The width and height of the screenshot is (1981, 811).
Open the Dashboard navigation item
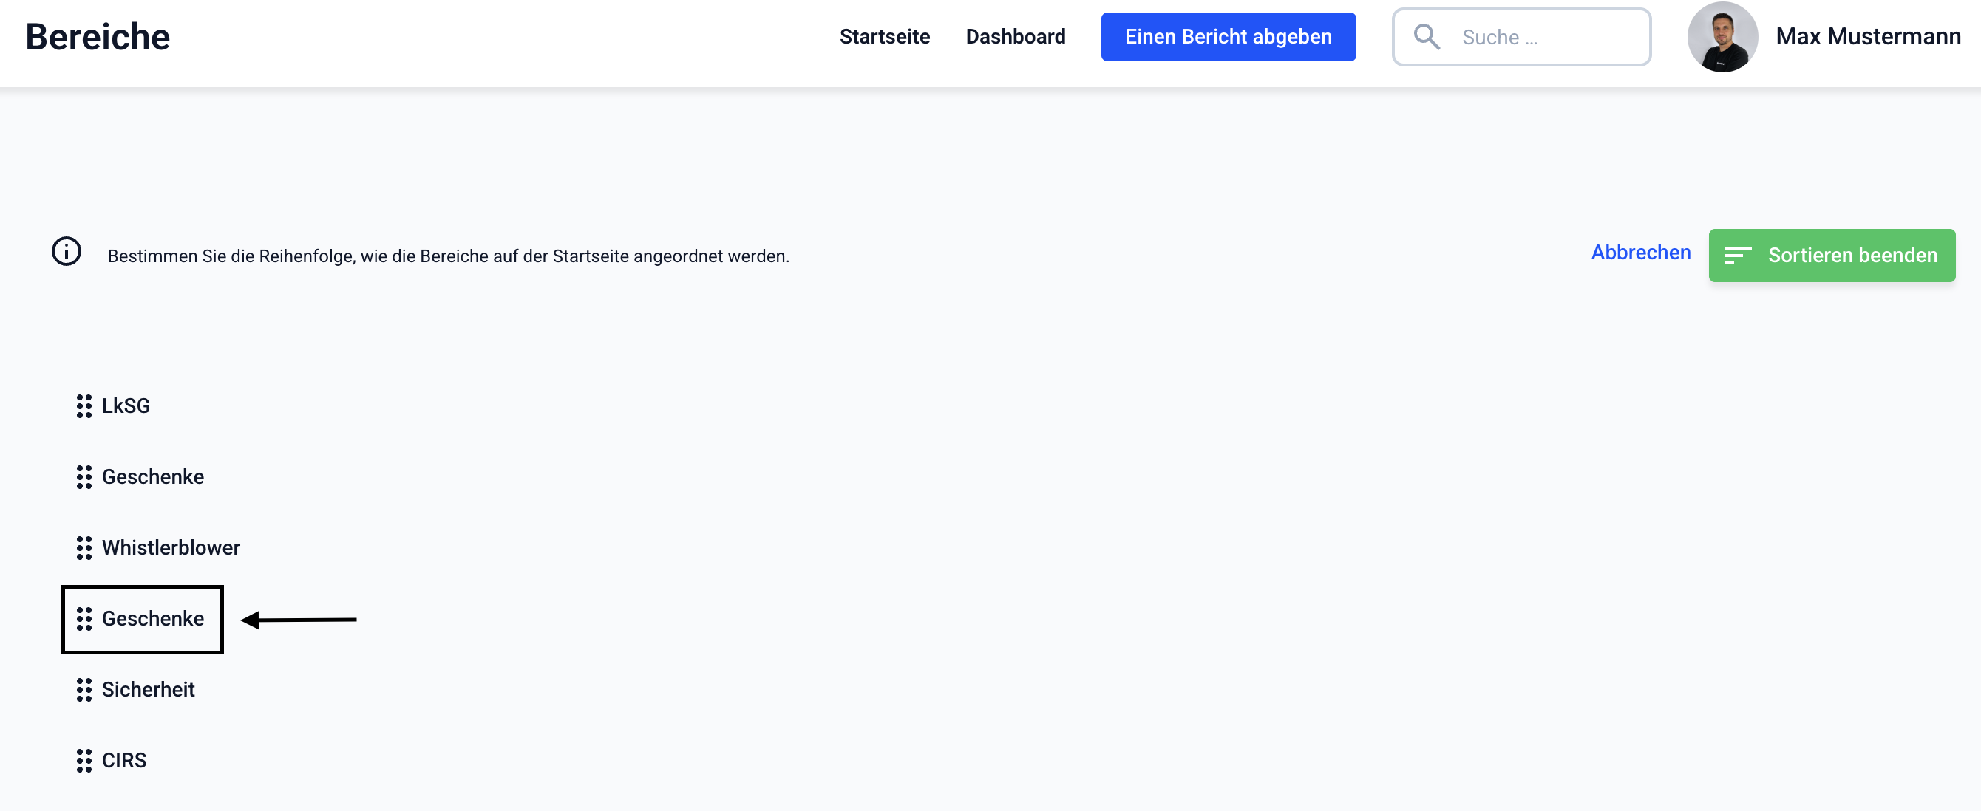coord(1015,37)
